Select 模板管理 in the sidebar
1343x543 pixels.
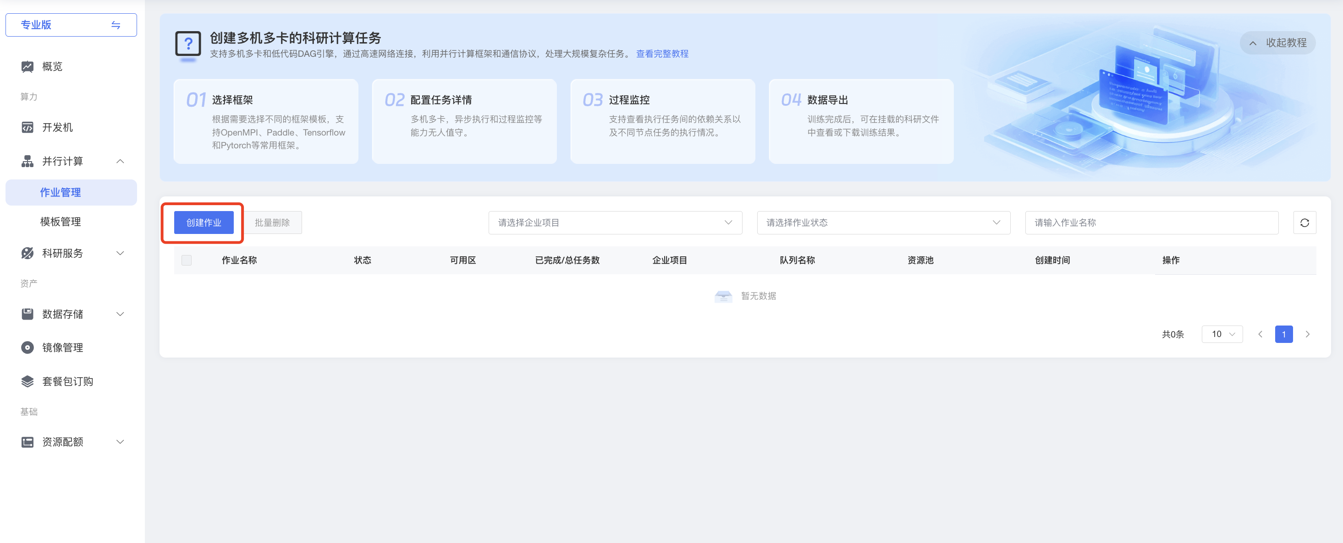point(72,222)
